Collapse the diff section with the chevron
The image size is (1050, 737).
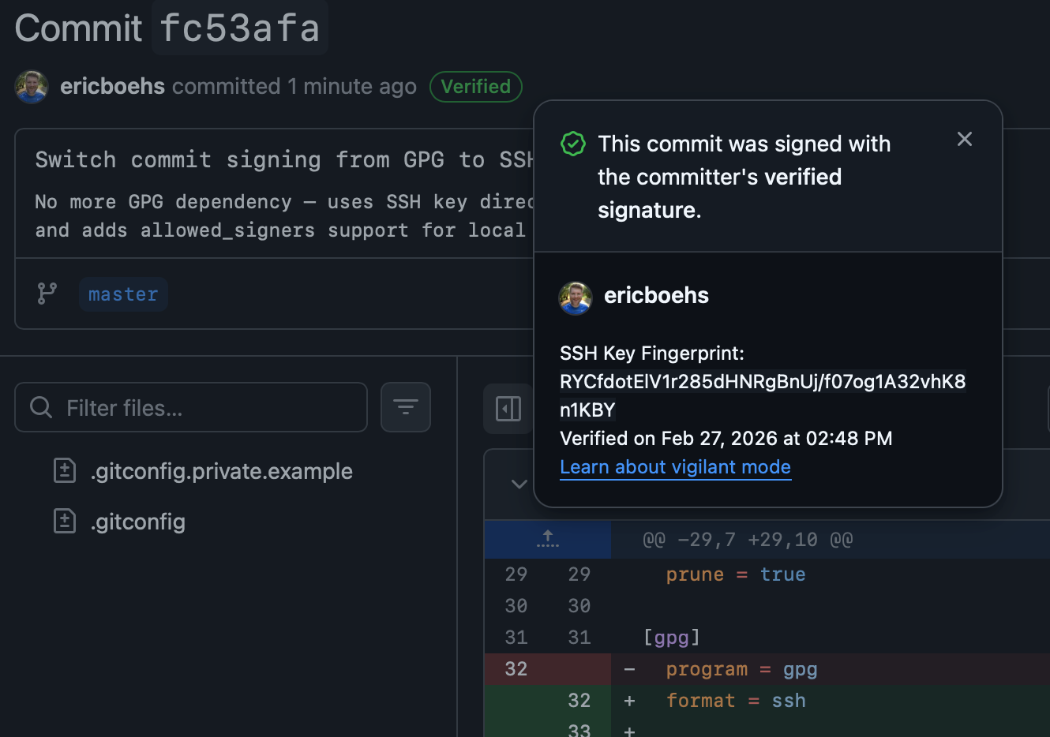tap(519, 484)
